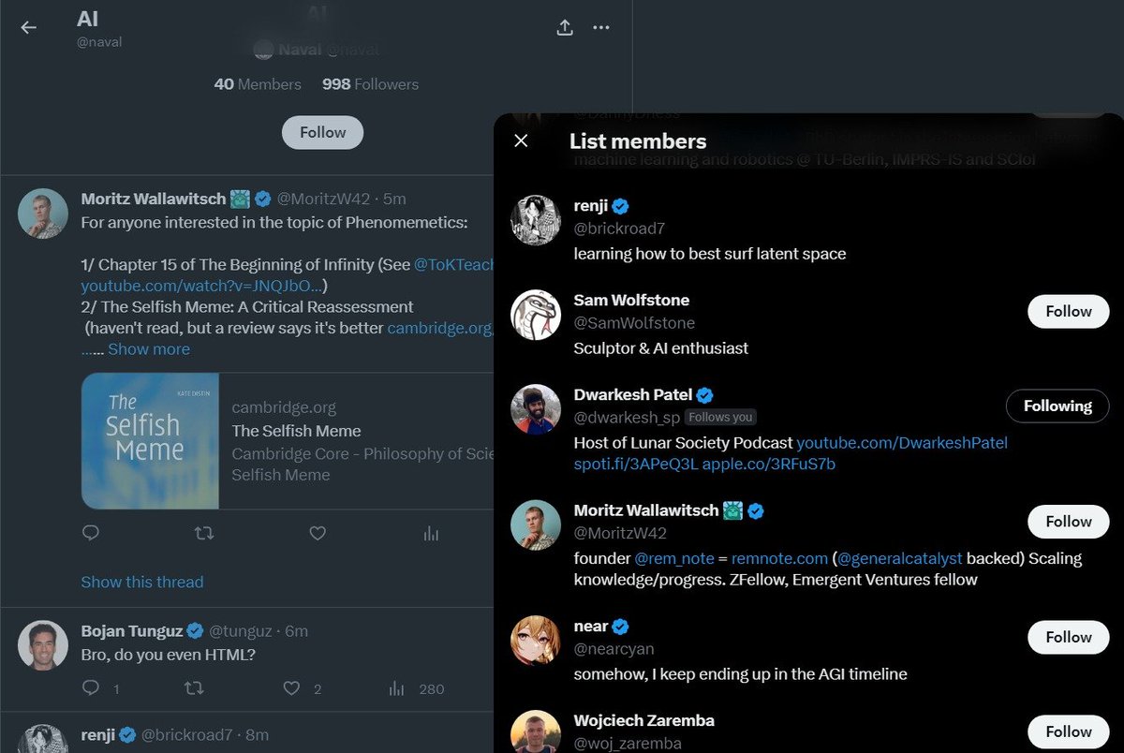The width and height of the screenshot is (1124, 753).
Task: Follow Wojciech Zaremba
Action: click(x=1069, y=731)
